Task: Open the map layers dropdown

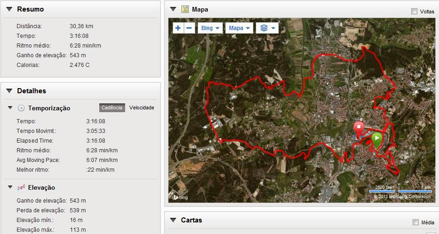Action: click(267, 28)
